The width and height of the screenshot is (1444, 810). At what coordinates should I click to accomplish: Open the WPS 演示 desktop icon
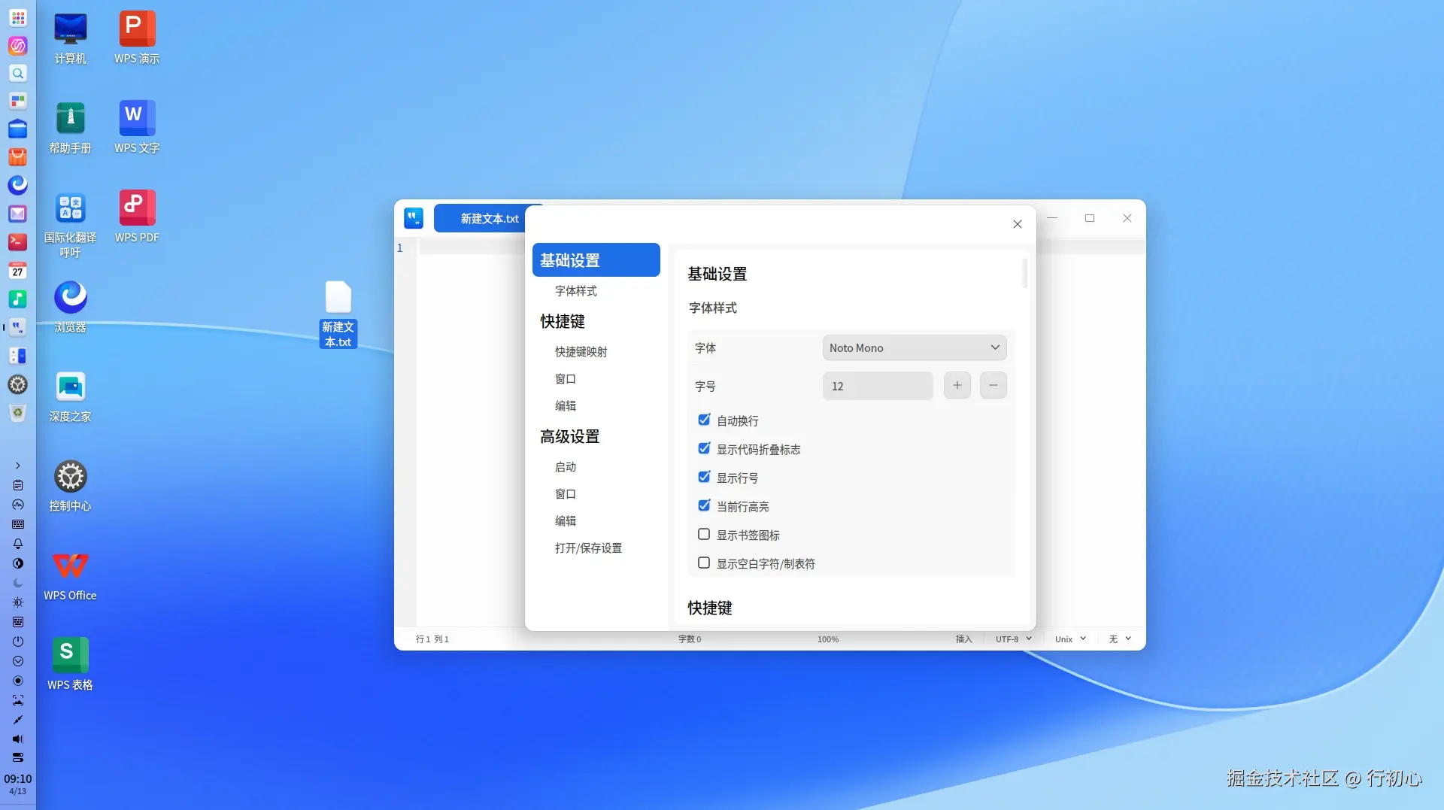tap(137, 38)
